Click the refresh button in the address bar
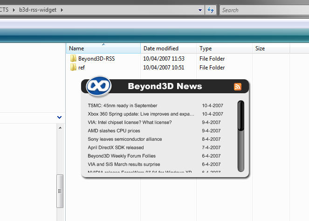309x221 pixels. pos(211,10)
